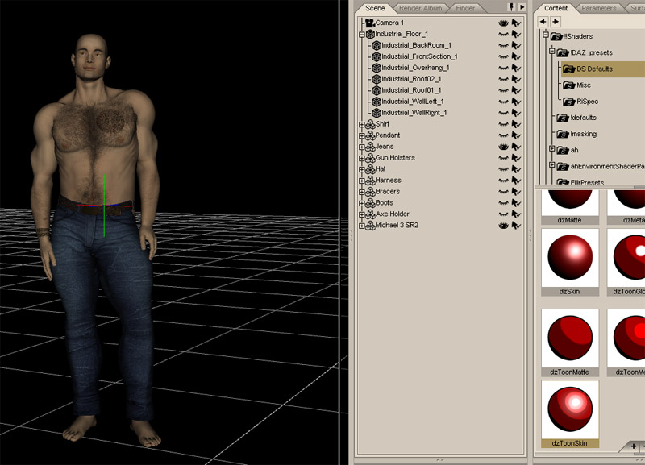Show the Pendant item via eye icon
Viewport: 645px width, 465px height.
point(503,135)
